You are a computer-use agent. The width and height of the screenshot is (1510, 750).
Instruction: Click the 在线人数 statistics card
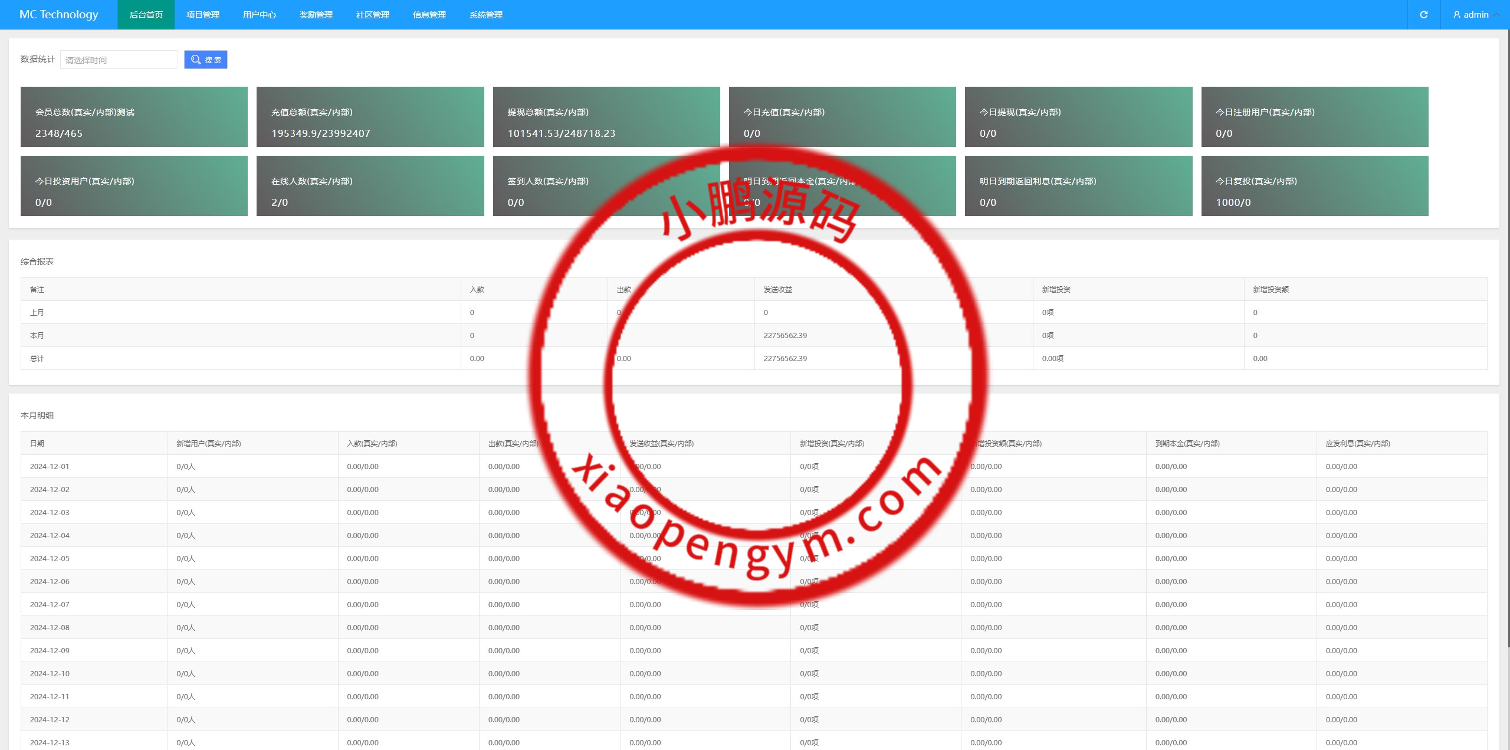[x=370, y=186]
